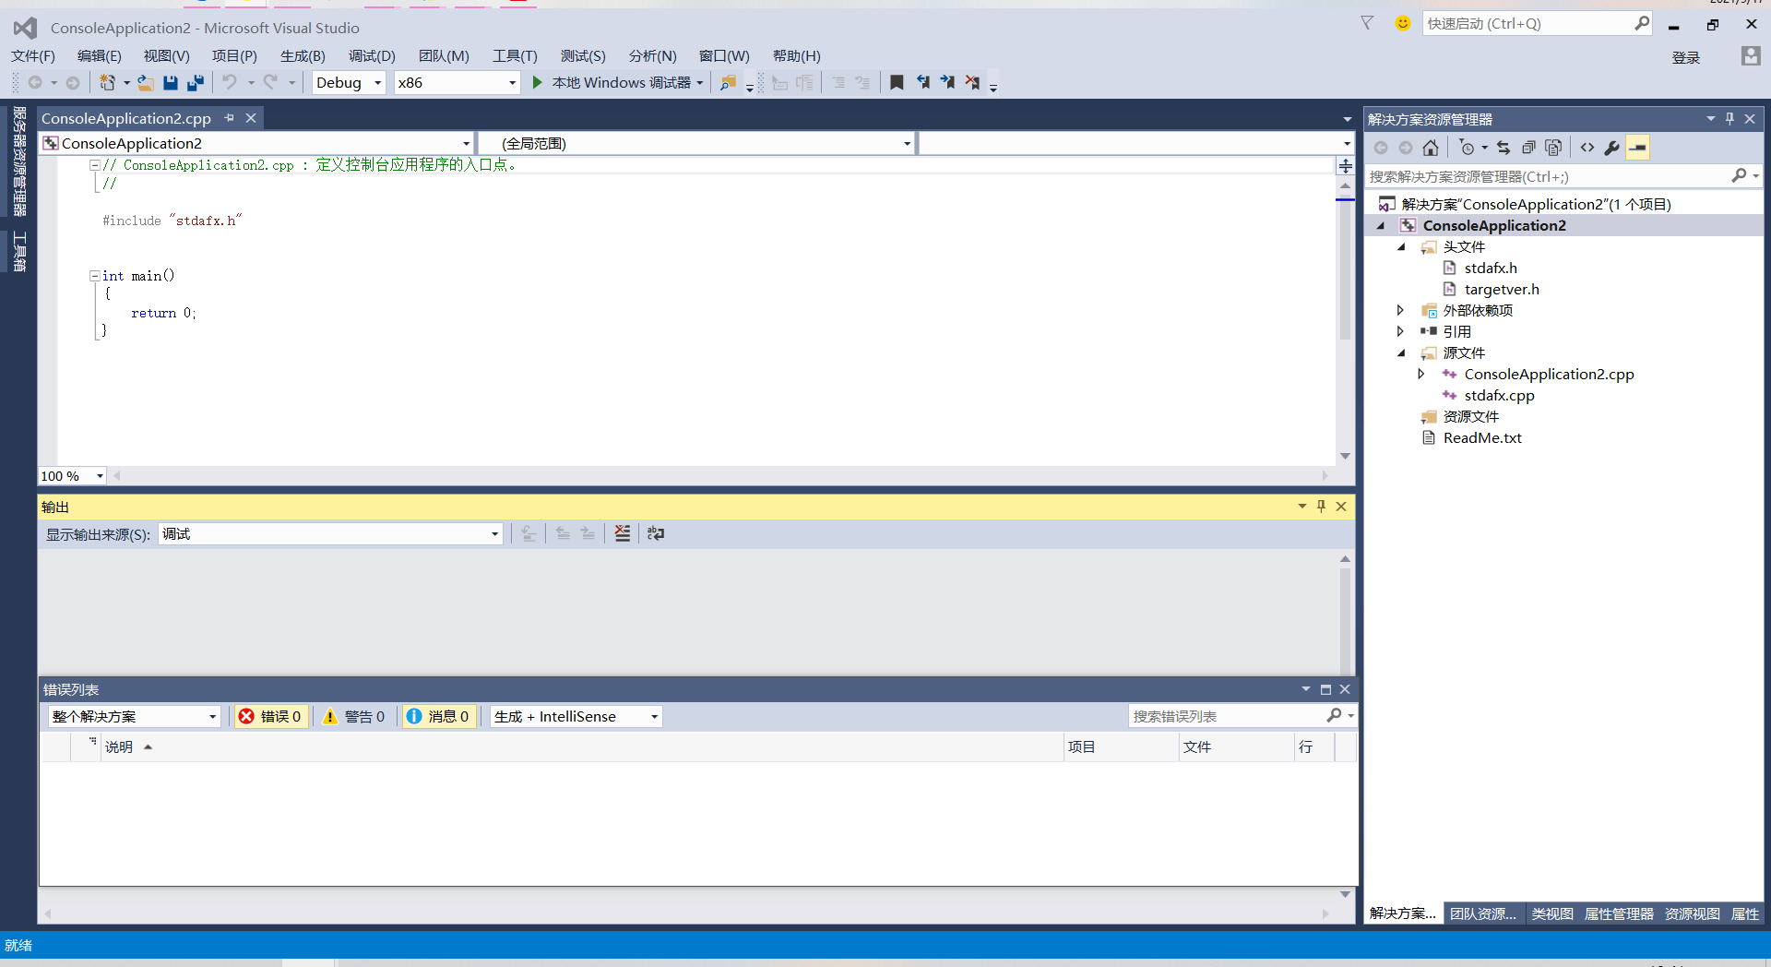
Task: Select ReadMe.txt in Solution Explorer
Action: pyautogui.click(x=1482, y=437)
